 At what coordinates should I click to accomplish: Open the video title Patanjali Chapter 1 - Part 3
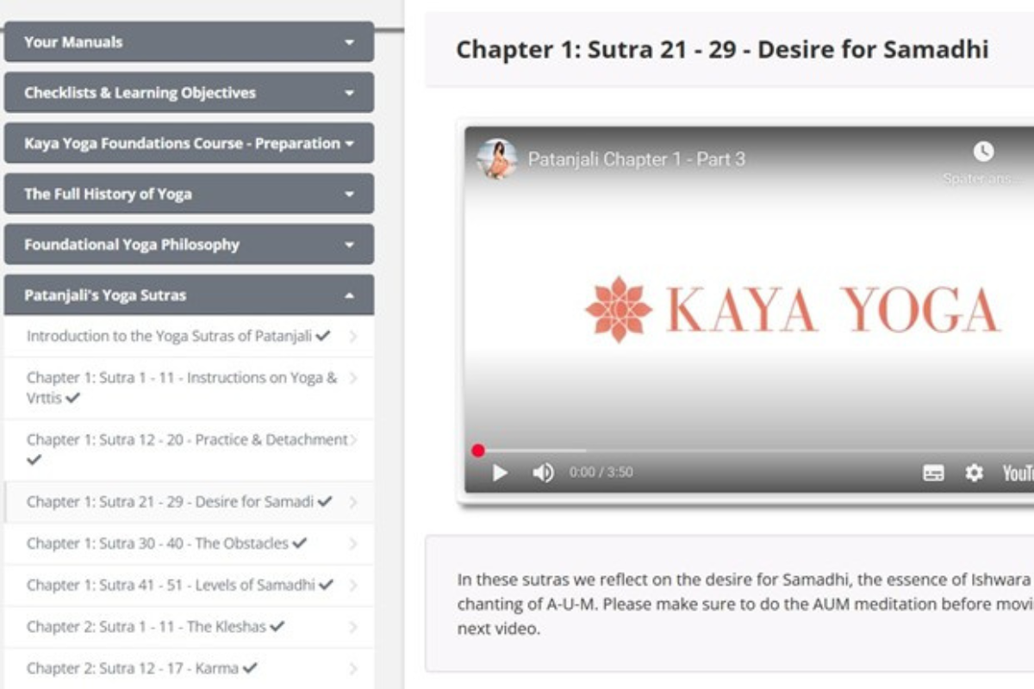[636, 159]
